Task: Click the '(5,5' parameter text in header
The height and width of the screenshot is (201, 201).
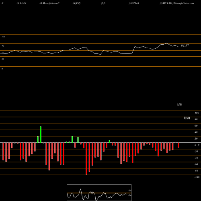Action: tap(103, 3)
